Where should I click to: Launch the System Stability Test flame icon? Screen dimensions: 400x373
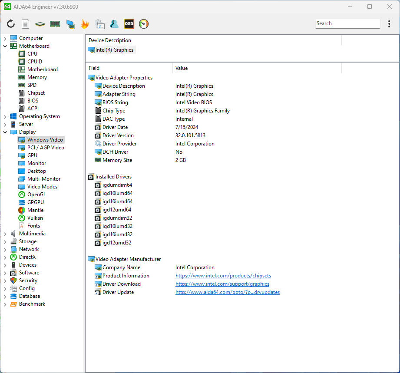pos(85,24)
